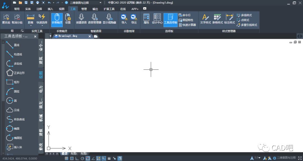The height and width of the screenshot is (161, 303).
Task: Open the 快速计算器 quick calculator
Action: [187, 25]
